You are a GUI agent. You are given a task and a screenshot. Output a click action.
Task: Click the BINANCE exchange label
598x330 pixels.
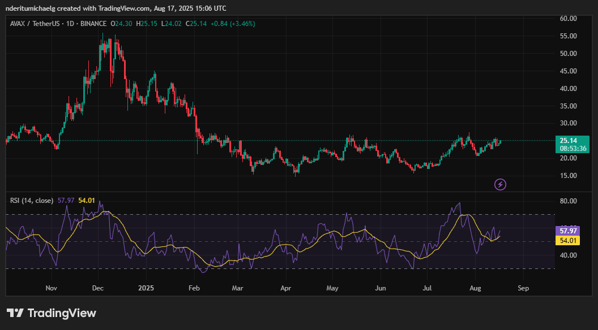tap(93, 24)
